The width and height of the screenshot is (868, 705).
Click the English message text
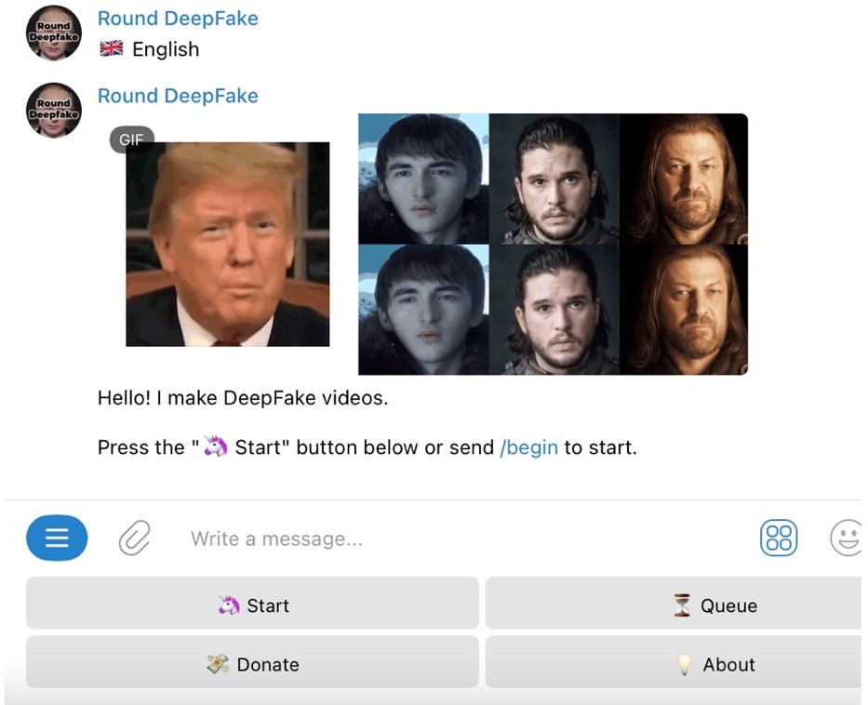coord(166,49)
